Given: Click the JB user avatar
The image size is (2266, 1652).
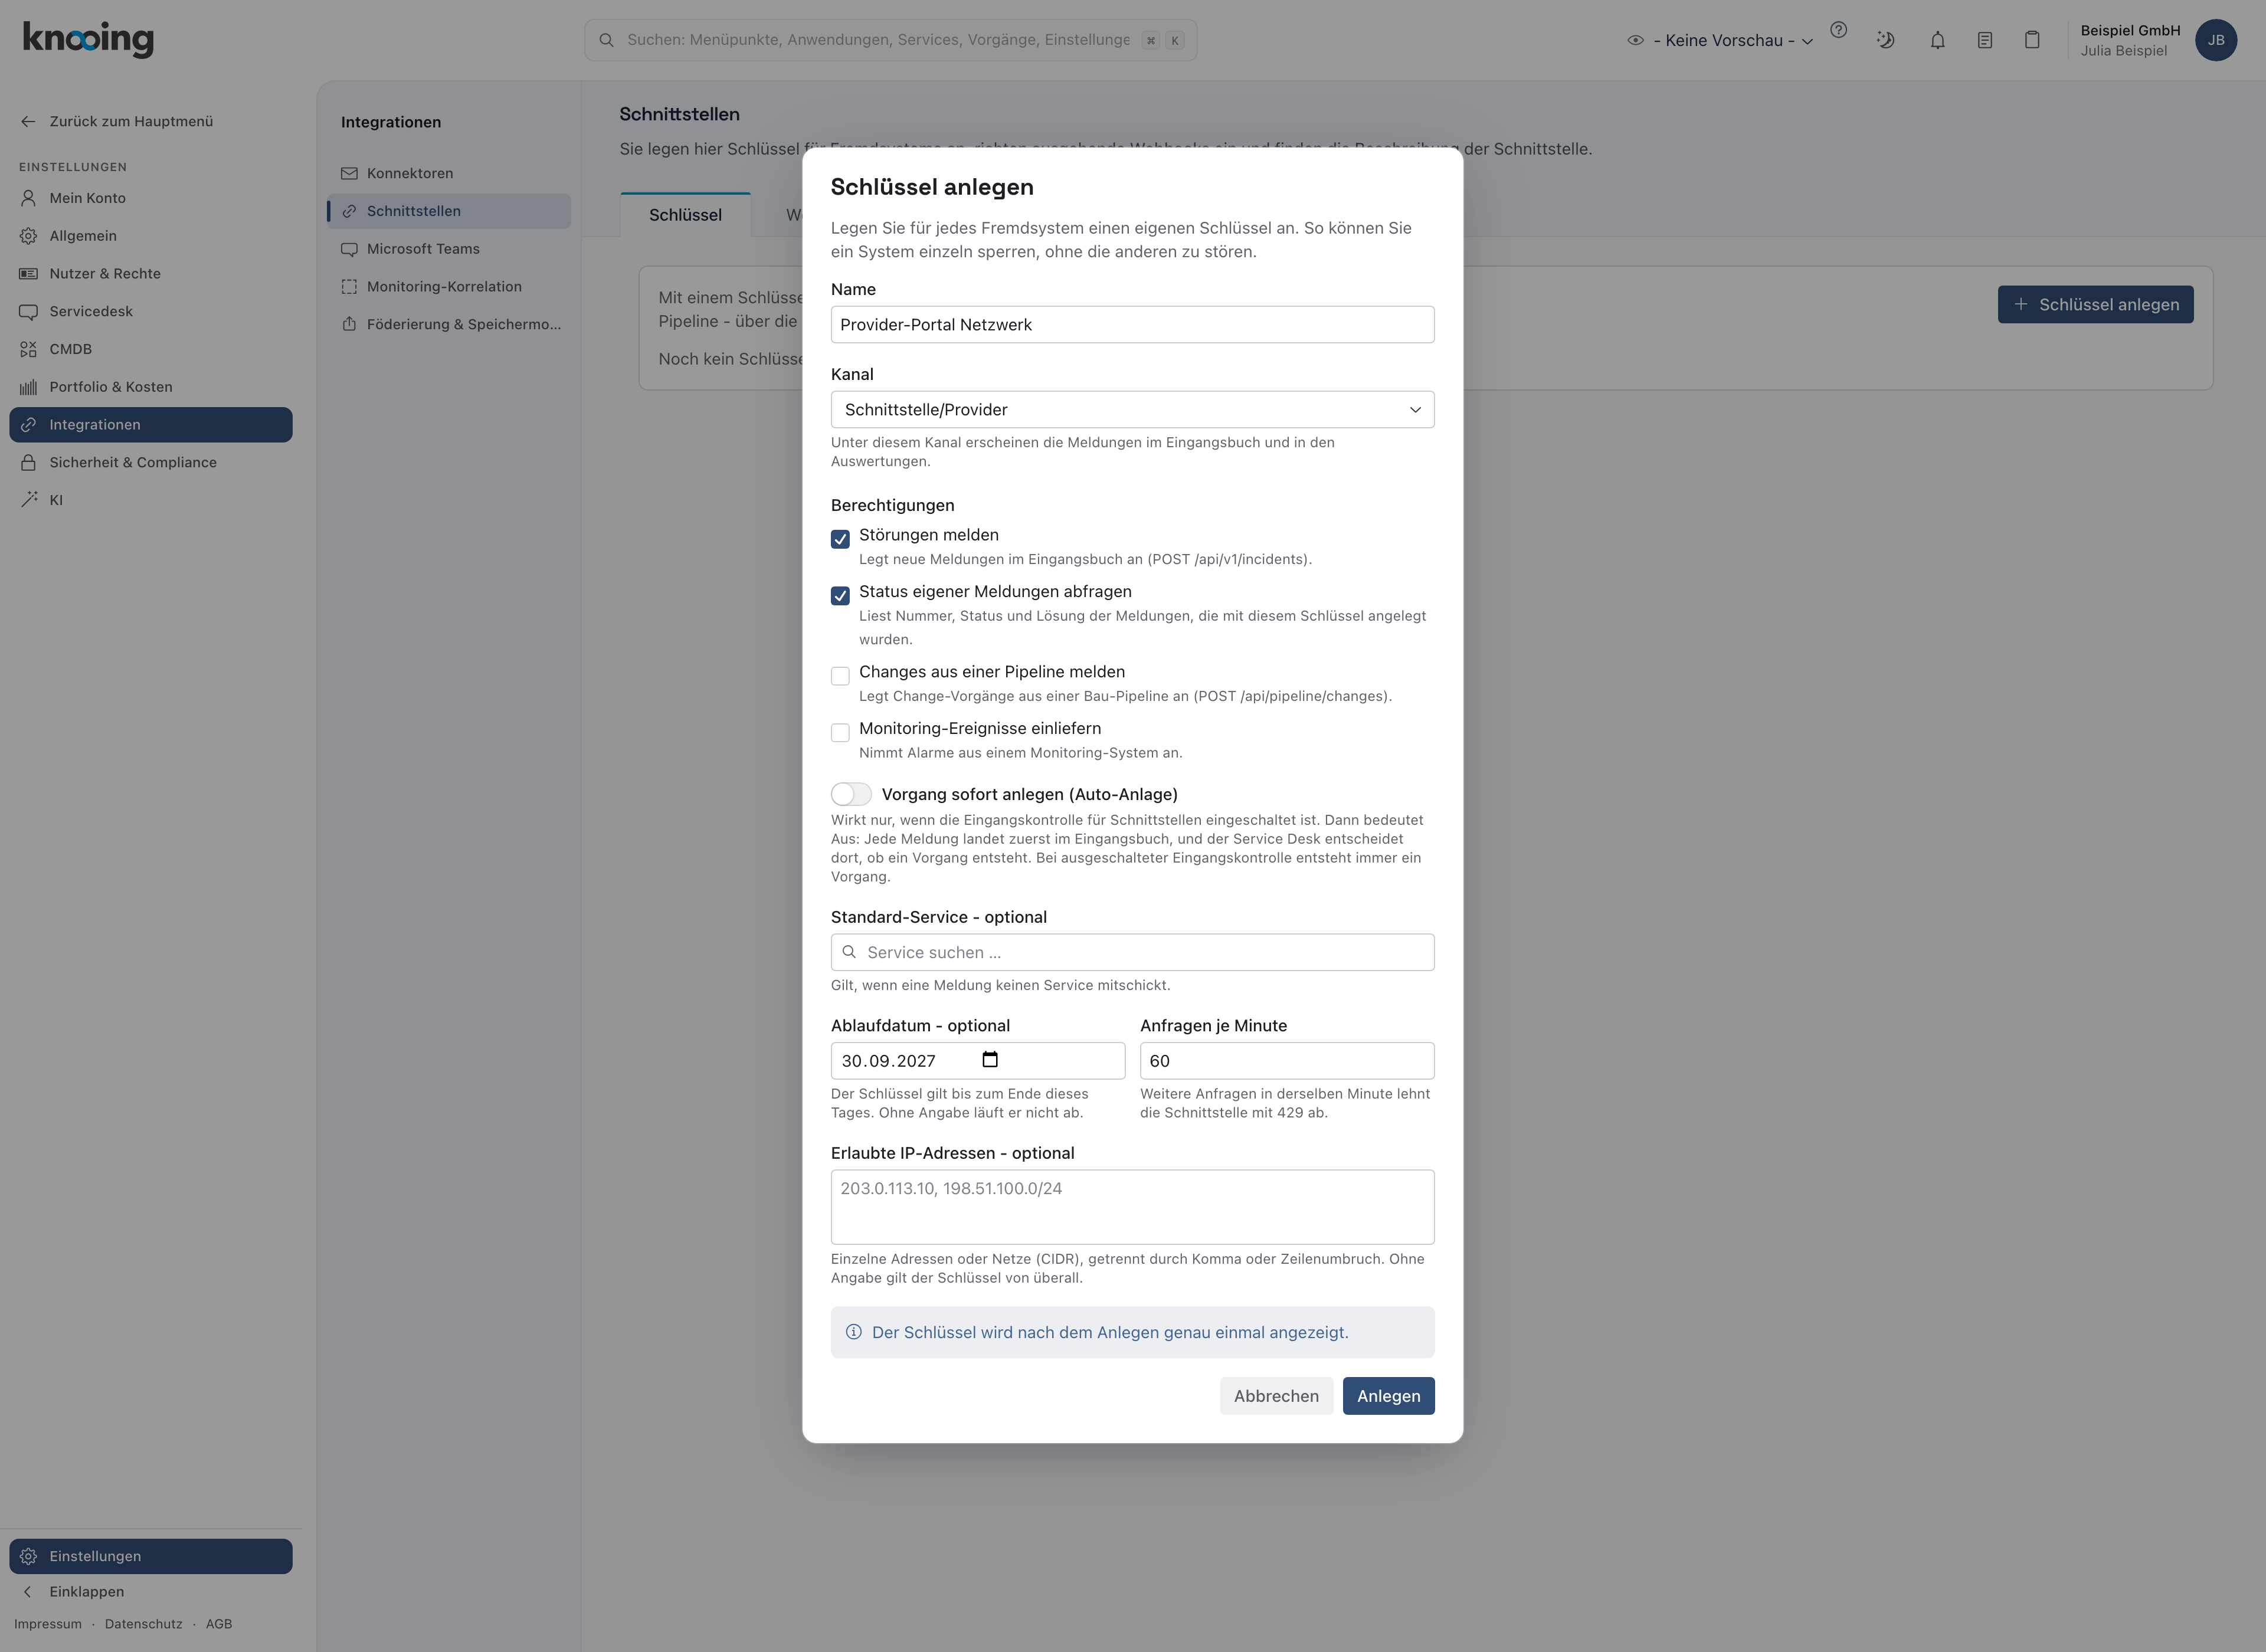Looking at the screenshot, I should coord(2215,40).
